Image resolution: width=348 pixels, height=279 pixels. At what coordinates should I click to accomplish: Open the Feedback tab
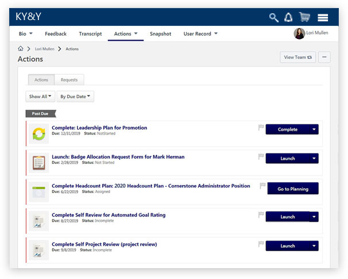(56, 34)
